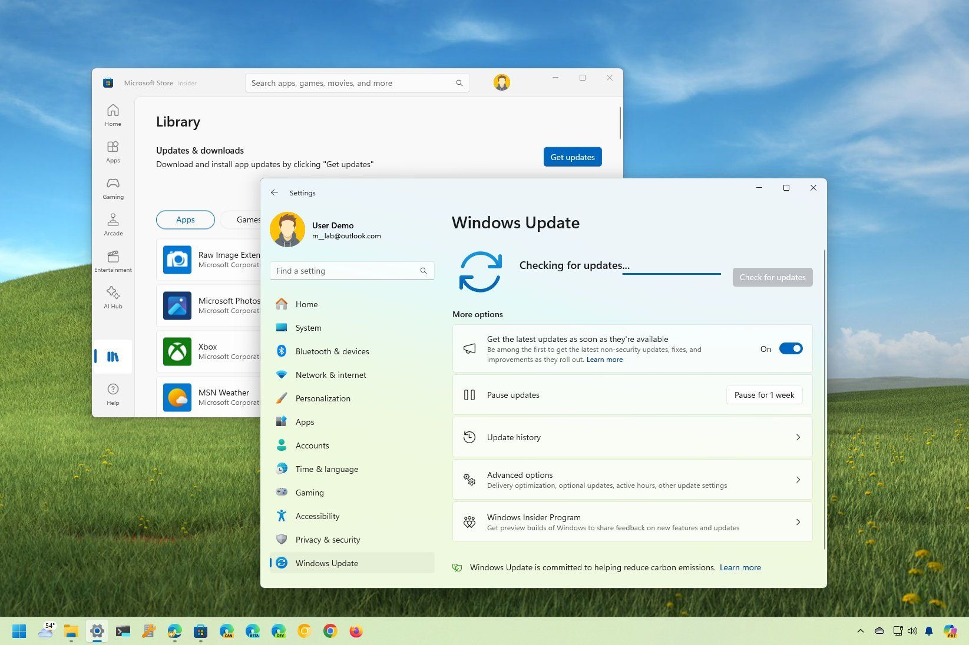Switch to the Apps filter in Library

pyautogui.click(x=185, y=219)
